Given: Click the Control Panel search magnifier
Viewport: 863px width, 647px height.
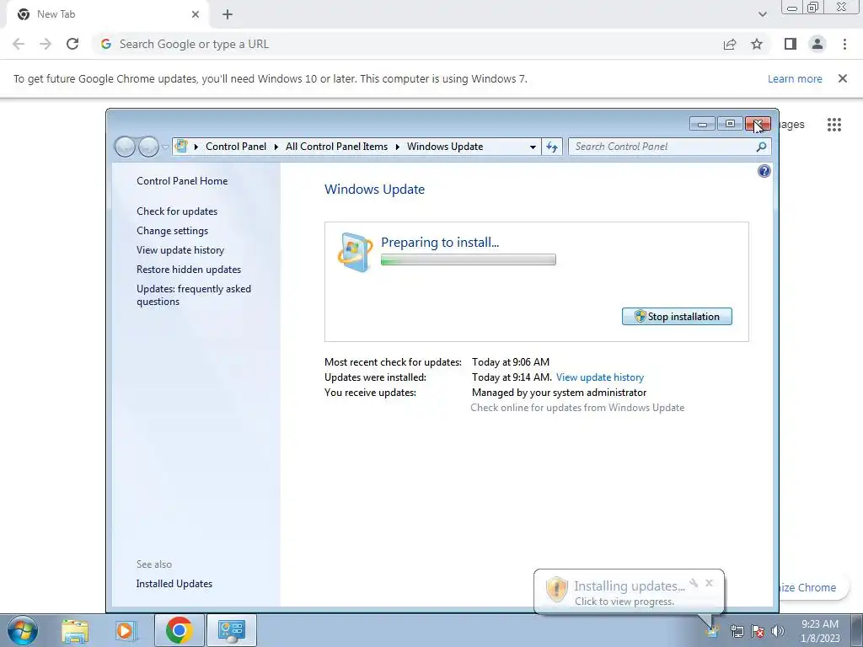Looking at the screenshot, I should (x=761, y=147).
